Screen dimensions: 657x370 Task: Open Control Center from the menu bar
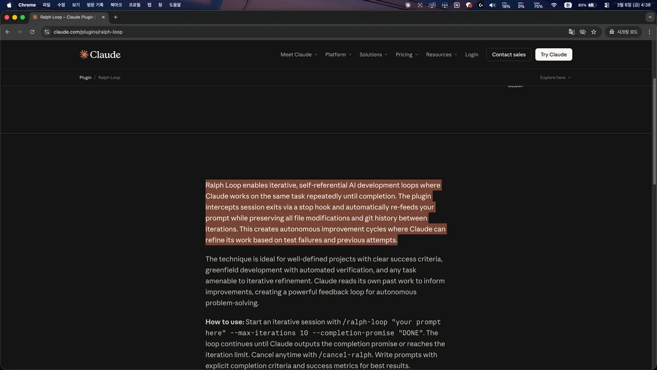tap(607, 5)
